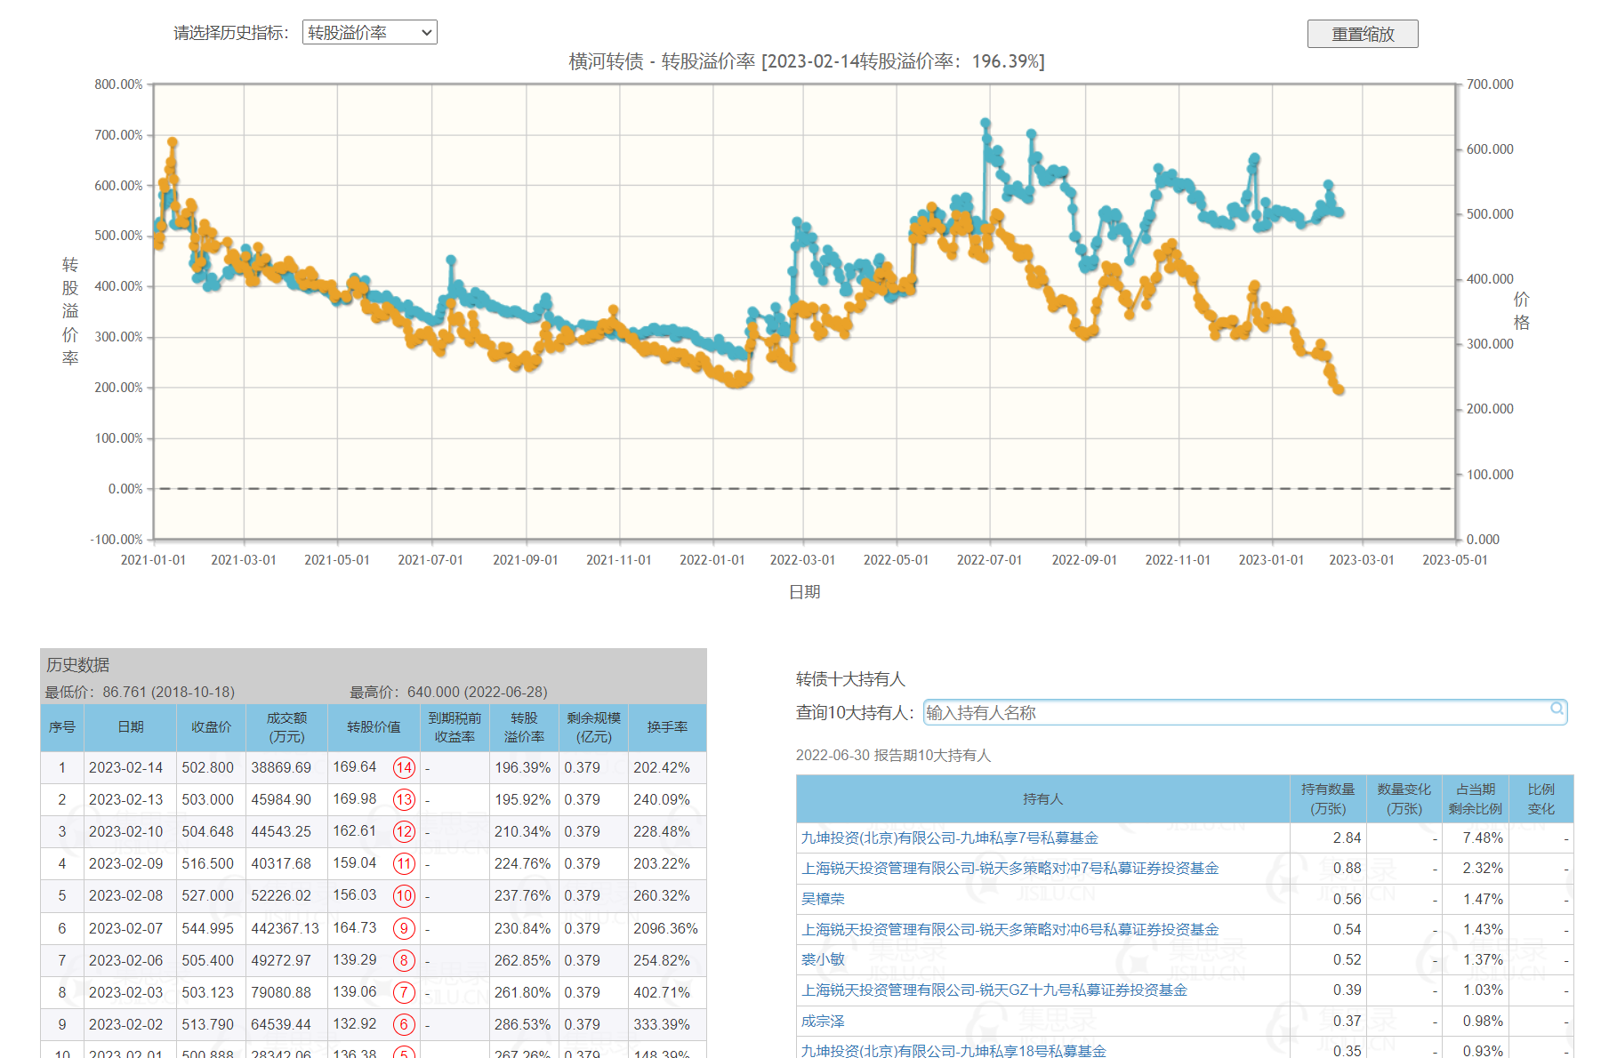This screenshot has height=1058, width=1601.
Task: Click the circled 9 badge for 2023-02-07
Action: 404,928
